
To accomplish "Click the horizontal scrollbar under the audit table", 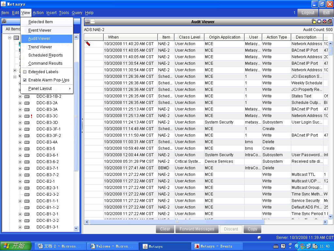I will point(176,222).
